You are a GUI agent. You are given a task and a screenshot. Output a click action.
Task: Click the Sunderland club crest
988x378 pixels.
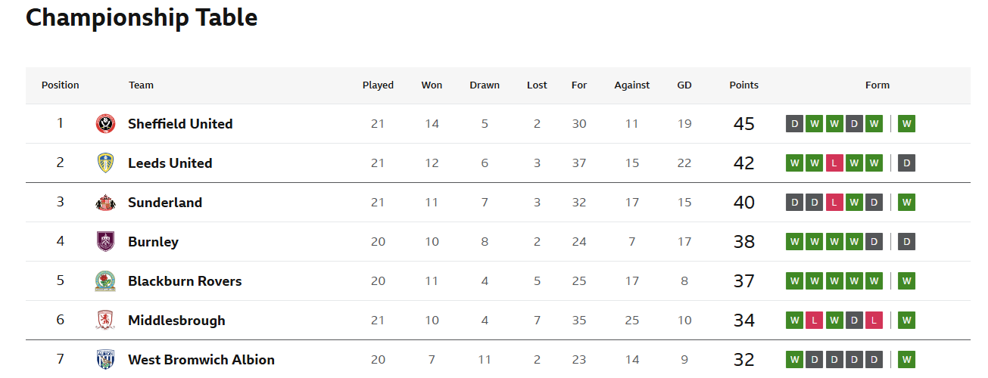point(105,203)
